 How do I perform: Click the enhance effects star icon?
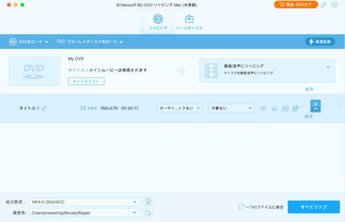pyautogui.click(x=263, y=108)
